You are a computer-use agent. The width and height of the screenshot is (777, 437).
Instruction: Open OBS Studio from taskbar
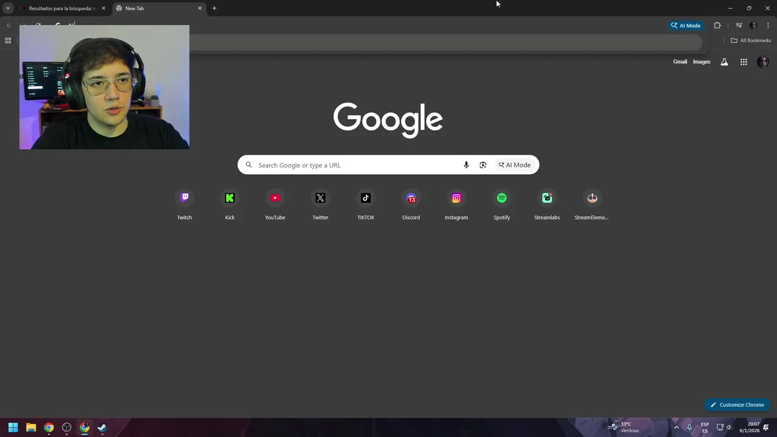pos(67,427)
